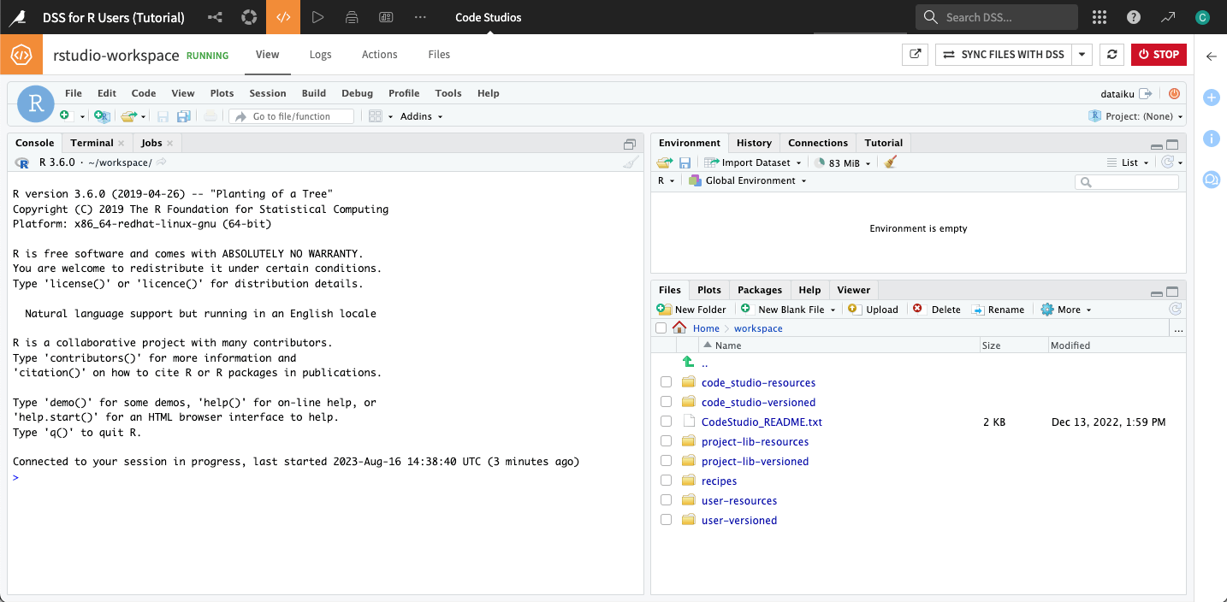
Task: Open the info icon in right sidebar
Action: tap(1212, 138)
